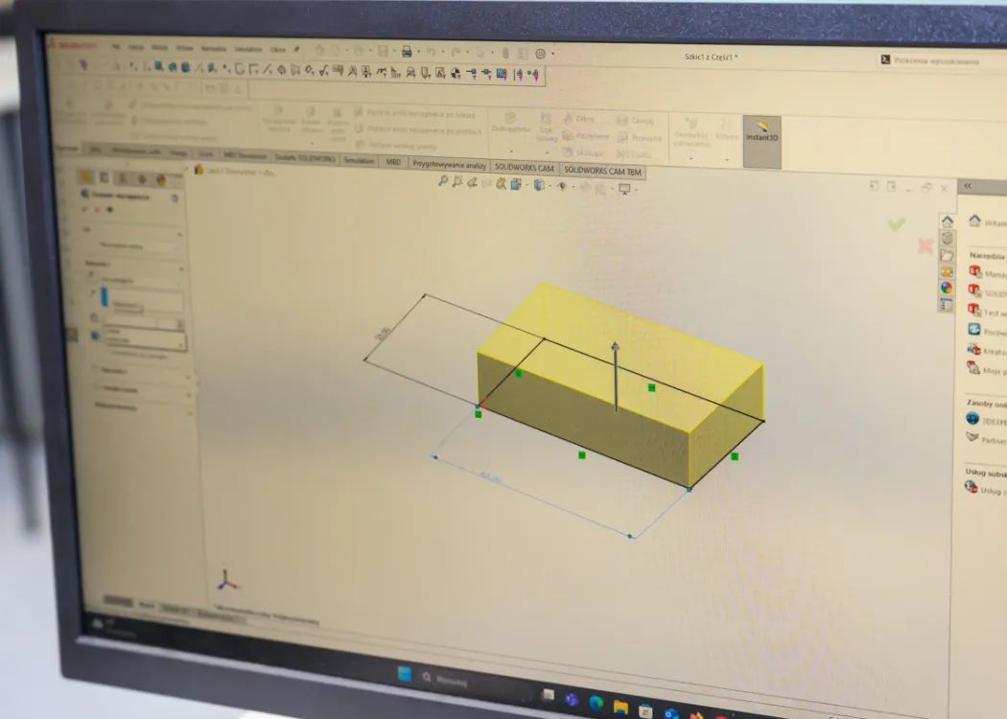Click the taskbar search box
1007x719 pixels.
[x=476, y=682]
